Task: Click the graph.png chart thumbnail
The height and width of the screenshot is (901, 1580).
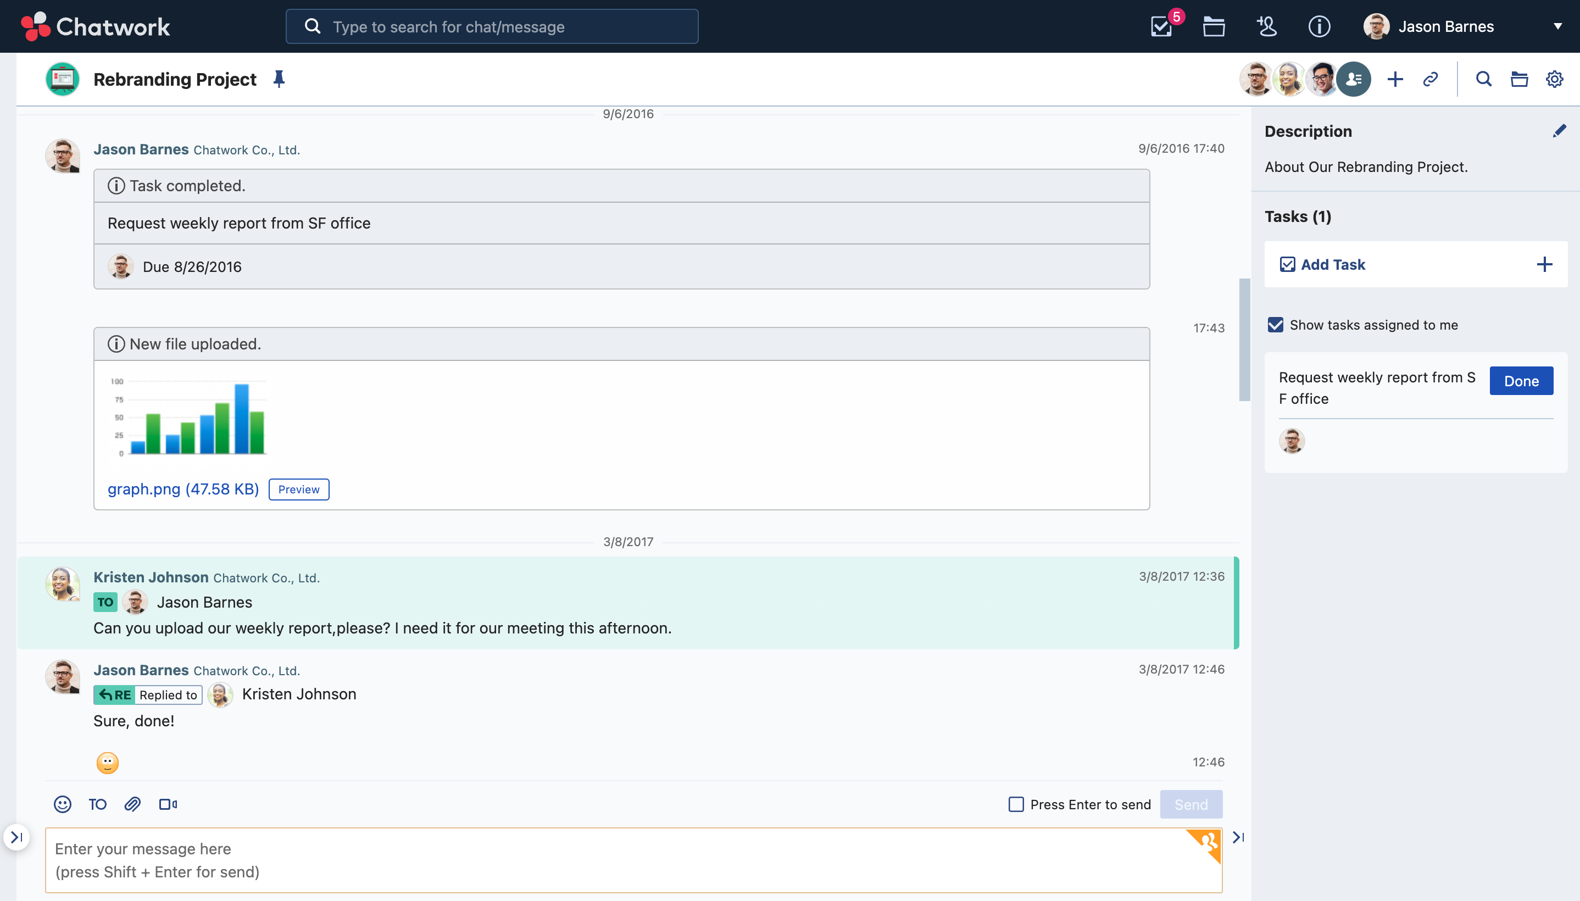Action: tap(188, 418)
